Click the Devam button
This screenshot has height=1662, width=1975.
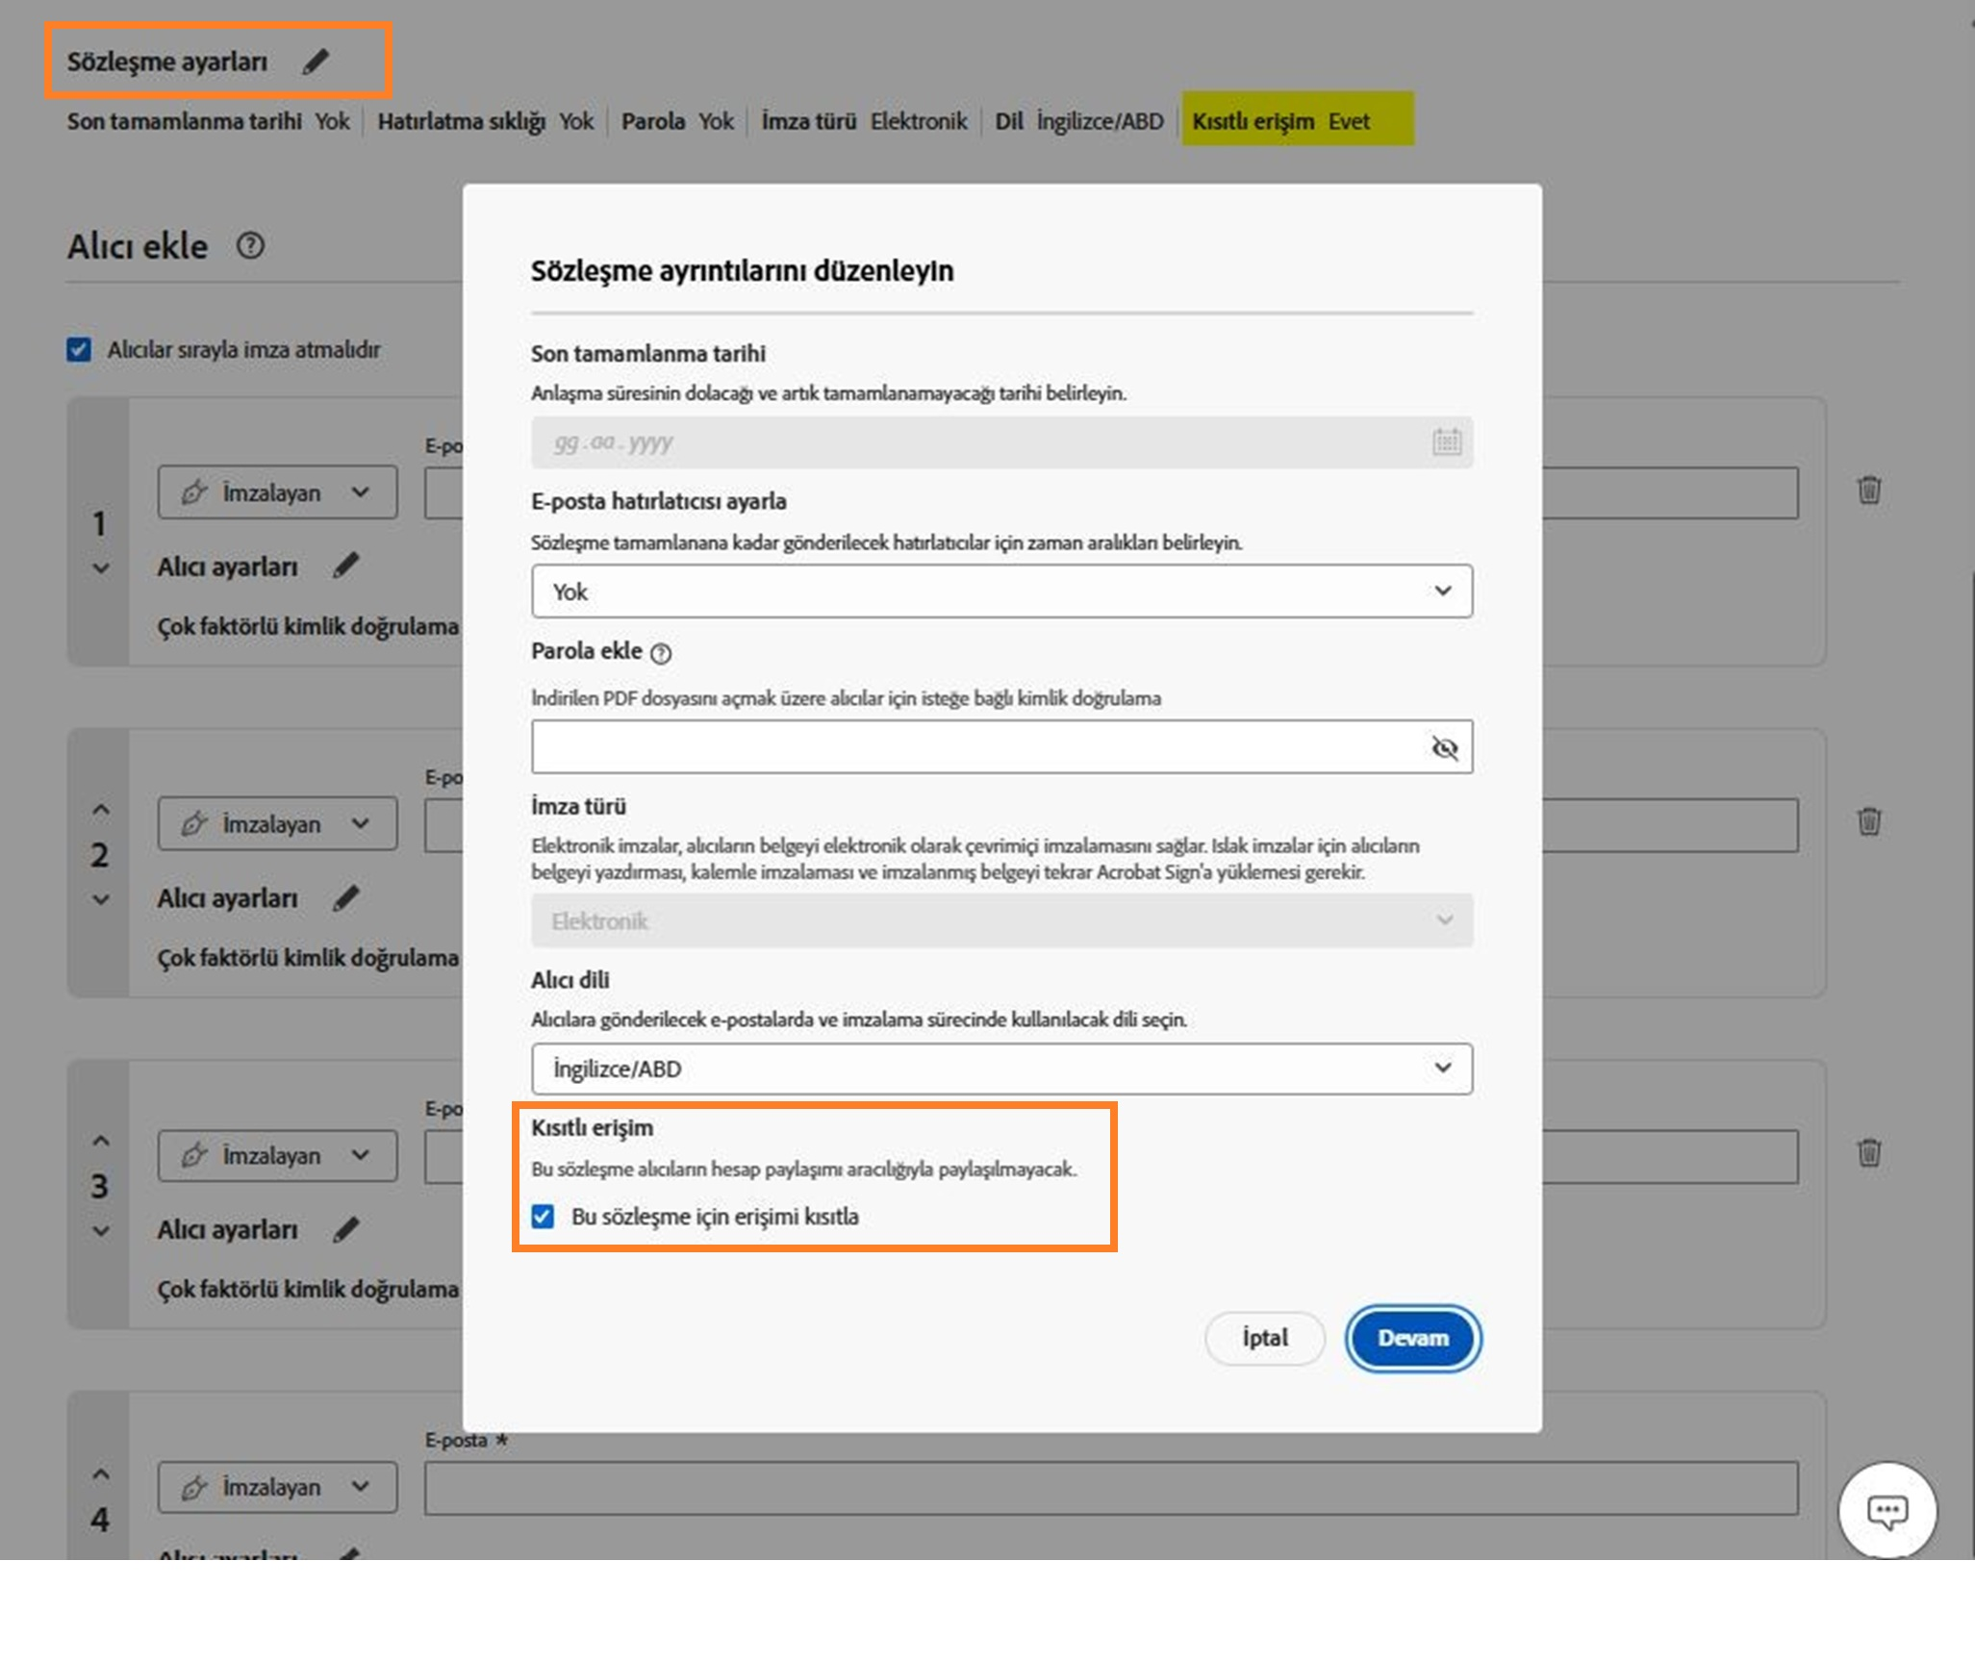[1412, 1338]
